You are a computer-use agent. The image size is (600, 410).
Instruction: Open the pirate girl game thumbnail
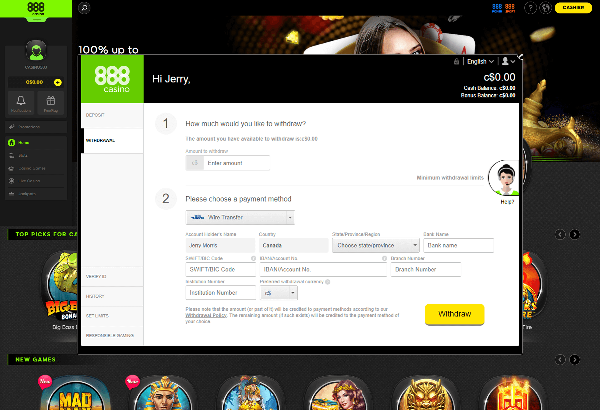pyautogui.click(x=251, y=393)
